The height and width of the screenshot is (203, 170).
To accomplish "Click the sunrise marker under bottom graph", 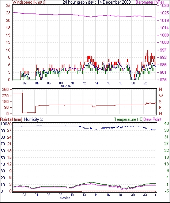I will [65, 198].
